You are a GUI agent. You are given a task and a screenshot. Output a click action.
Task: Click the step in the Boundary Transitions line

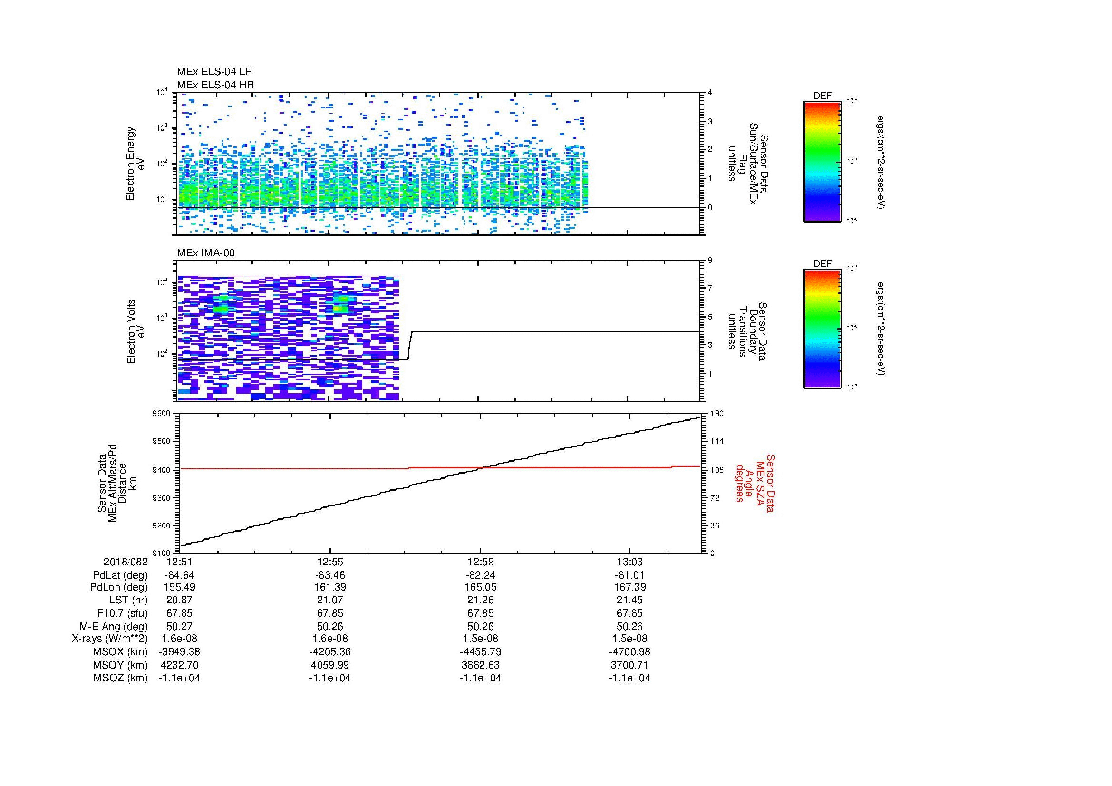pos(410,345)
